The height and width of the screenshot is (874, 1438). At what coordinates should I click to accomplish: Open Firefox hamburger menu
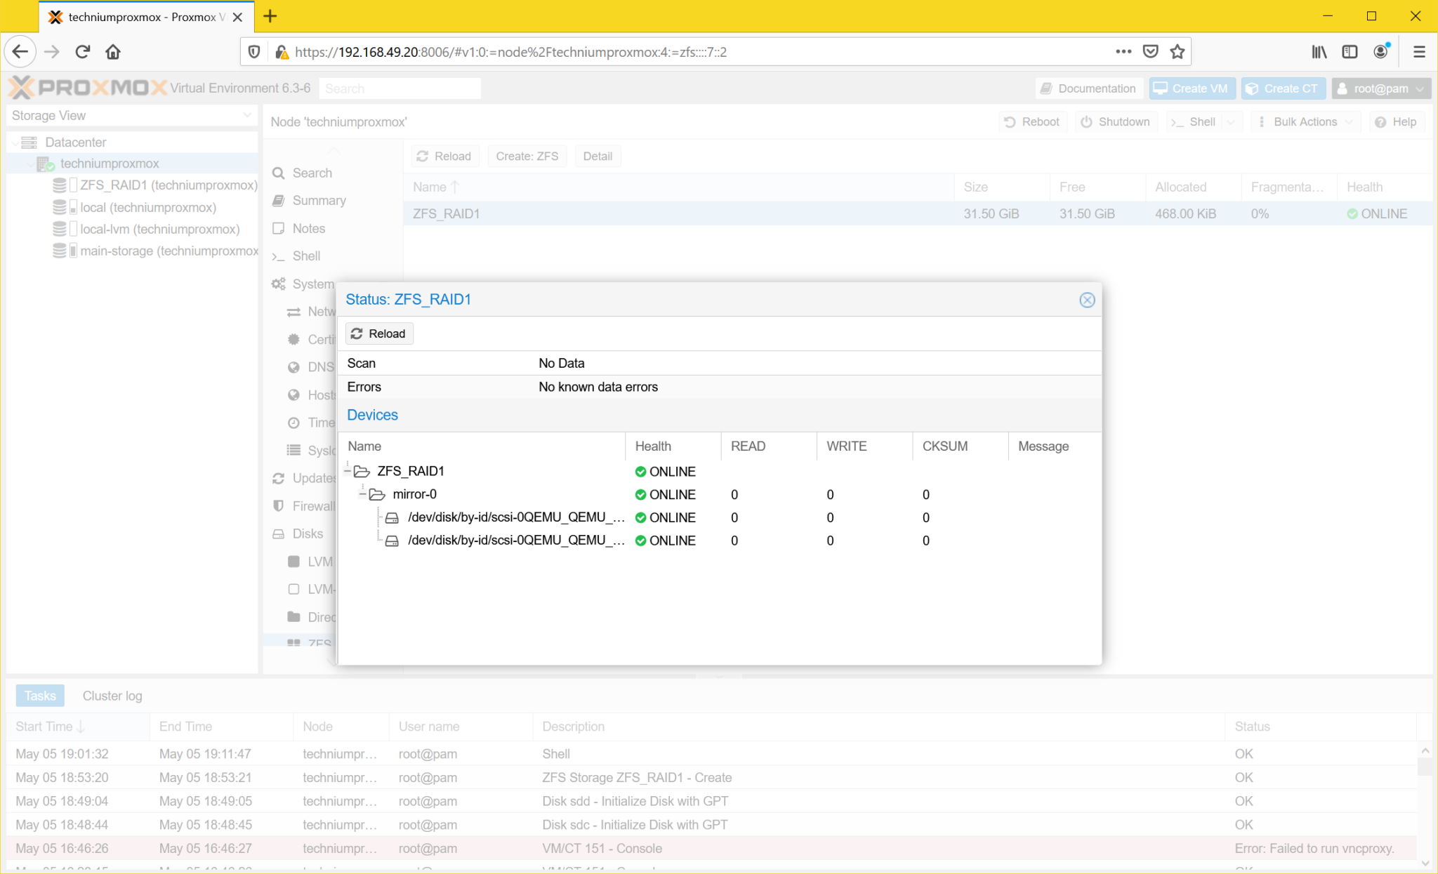(1419, 52)
